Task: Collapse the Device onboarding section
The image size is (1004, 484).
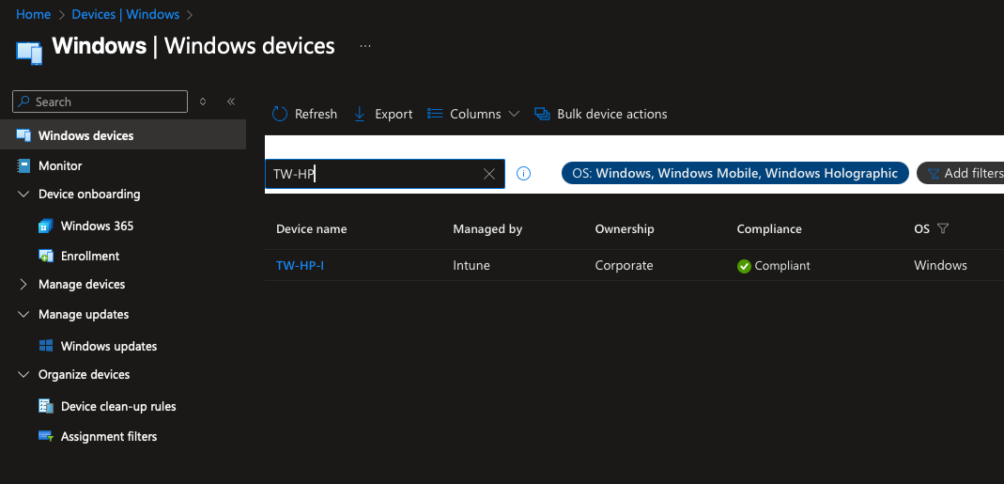Action: (24, 195)
